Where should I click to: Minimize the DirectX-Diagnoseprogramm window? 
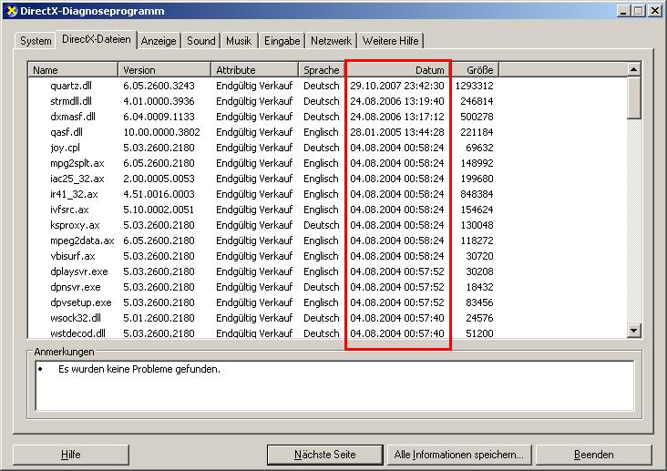(623, 11)
